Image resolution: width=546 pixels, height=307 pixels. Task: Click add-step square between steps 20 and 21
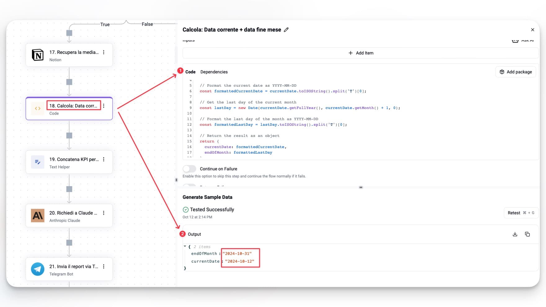pos(69,243)
